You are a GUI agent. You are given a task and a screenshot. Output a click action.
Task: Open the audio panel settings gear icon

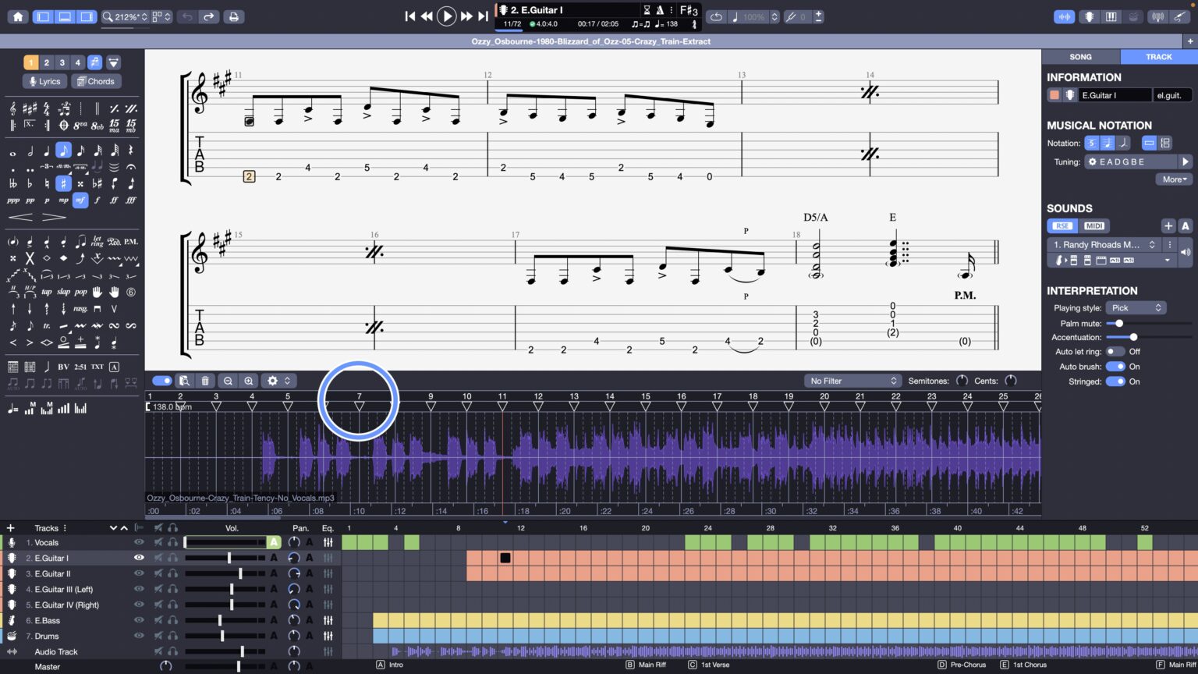click(x=271, y=381)
